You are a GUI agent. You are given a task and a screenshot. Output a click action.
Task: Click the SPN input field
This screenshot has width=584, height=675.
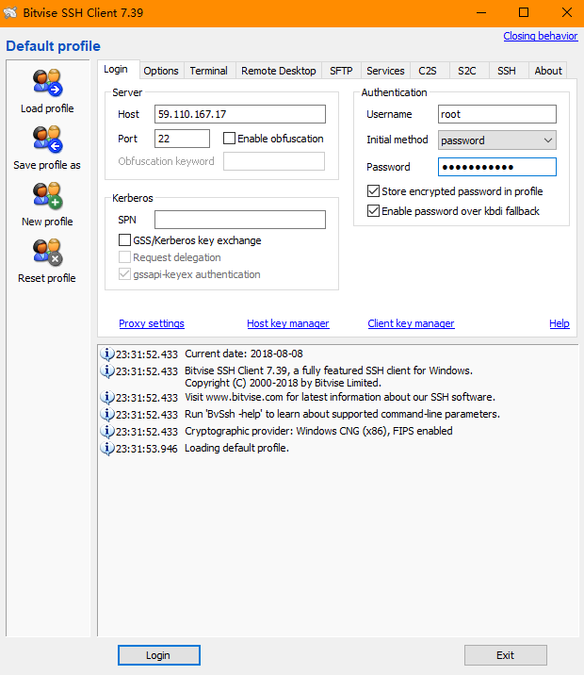[x=240, y=220]
